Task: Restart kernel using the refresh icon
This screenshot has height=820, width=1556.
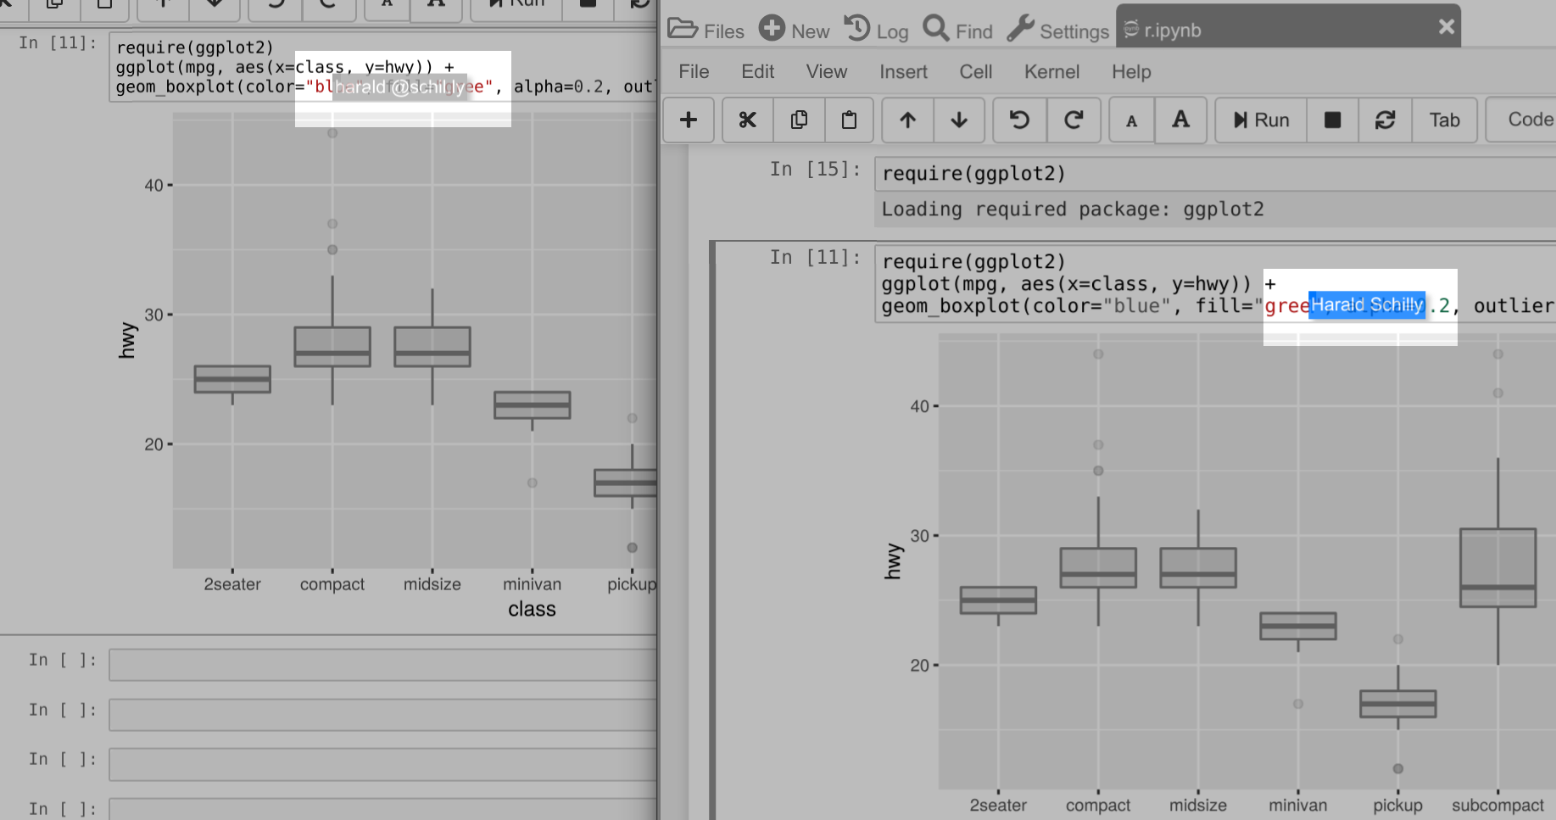Action: click(x=1386, y=120)
